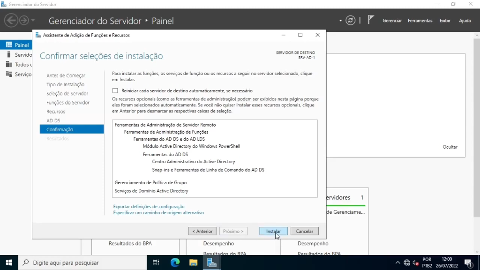Click the network globe icon in tray
480x270 pixels.
406,262
